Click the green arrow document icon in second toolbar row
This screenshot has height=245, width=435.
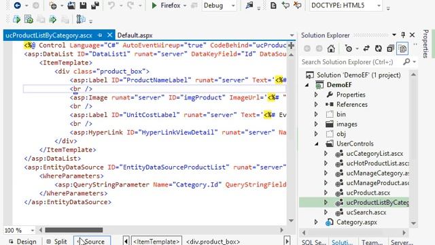coord(52,20)
